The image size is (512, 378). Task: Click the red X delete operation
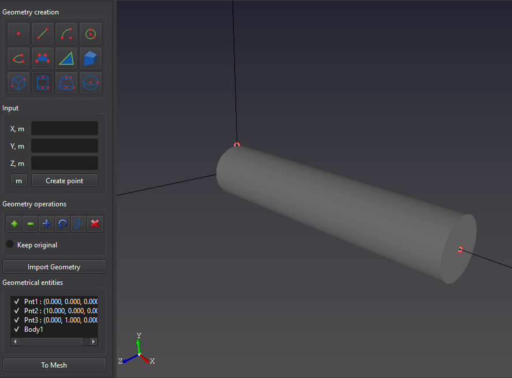tap(95, 224)
